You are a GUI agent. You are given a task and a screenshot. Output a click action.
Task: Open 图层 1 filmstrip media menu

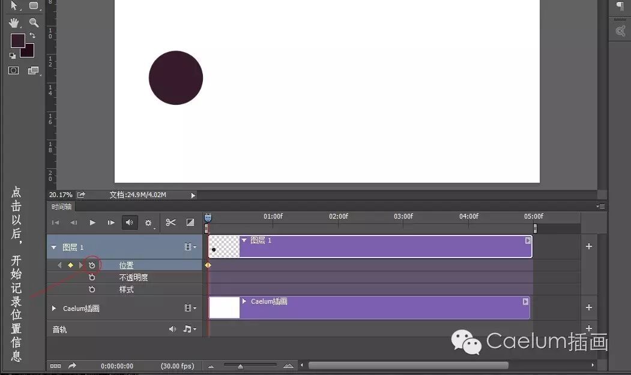point(190,247)
